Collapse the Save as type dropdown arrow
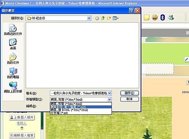The image size is (189, 139). 110,100
